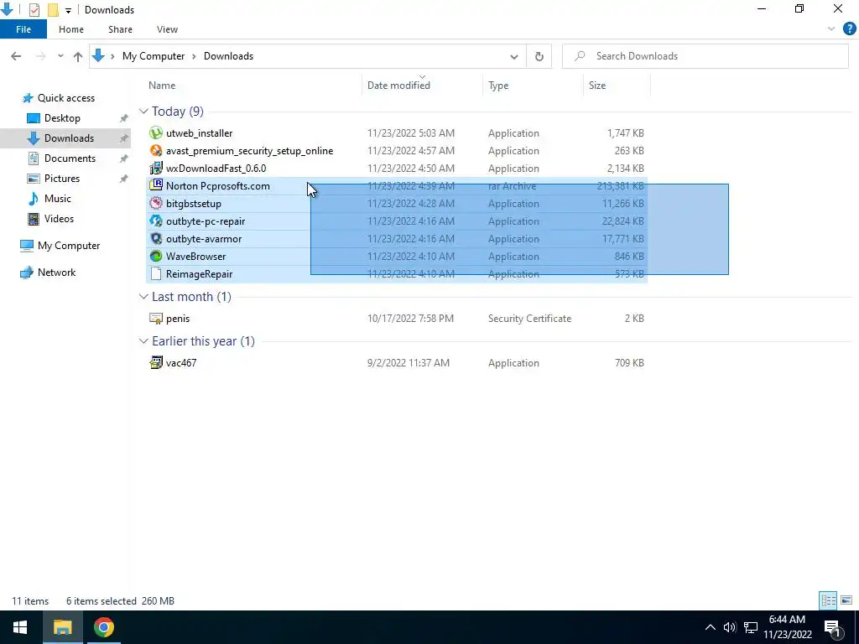Open the Action Center notifications

point(831,627)
